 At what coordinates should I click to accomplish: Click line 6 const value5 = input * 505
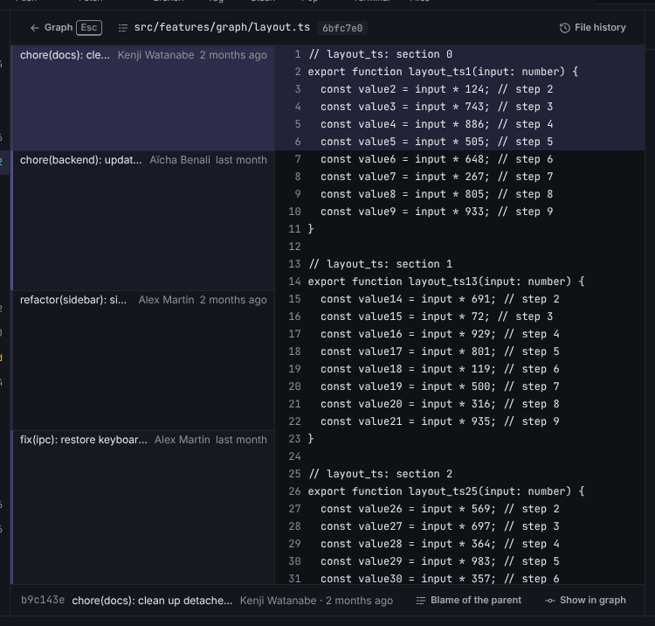(x=437, y=142)
